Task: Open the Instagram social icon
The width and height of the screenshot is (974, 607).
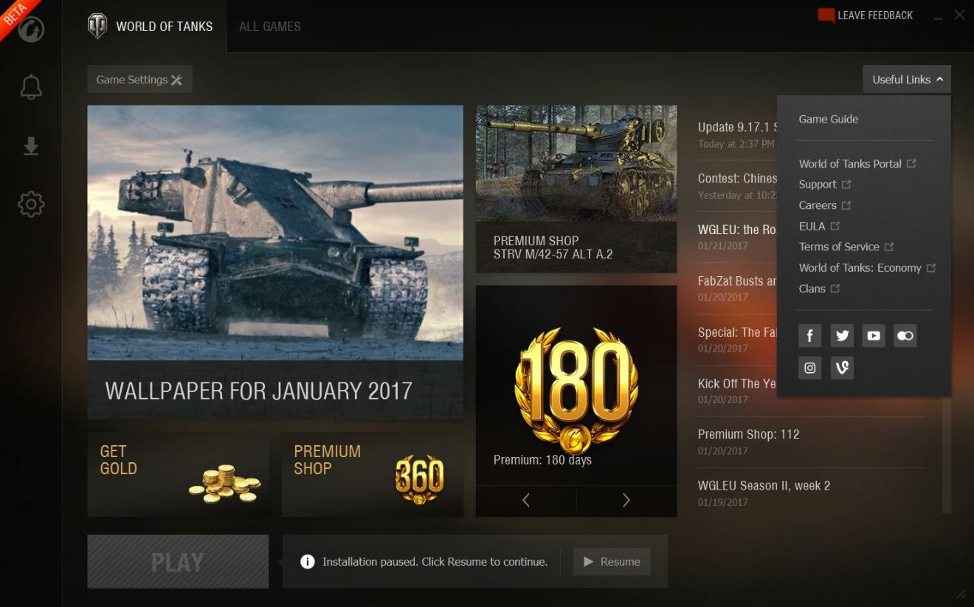Action: [810, 368]
